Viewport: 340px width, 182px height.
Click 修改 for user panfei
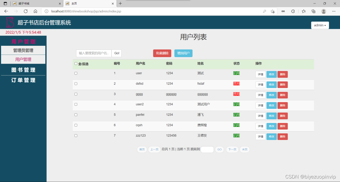272,116
